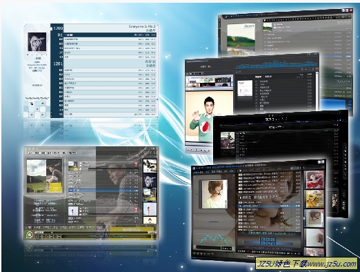Click the round green-red logo in bottom-left player

[x=29, y=235]
